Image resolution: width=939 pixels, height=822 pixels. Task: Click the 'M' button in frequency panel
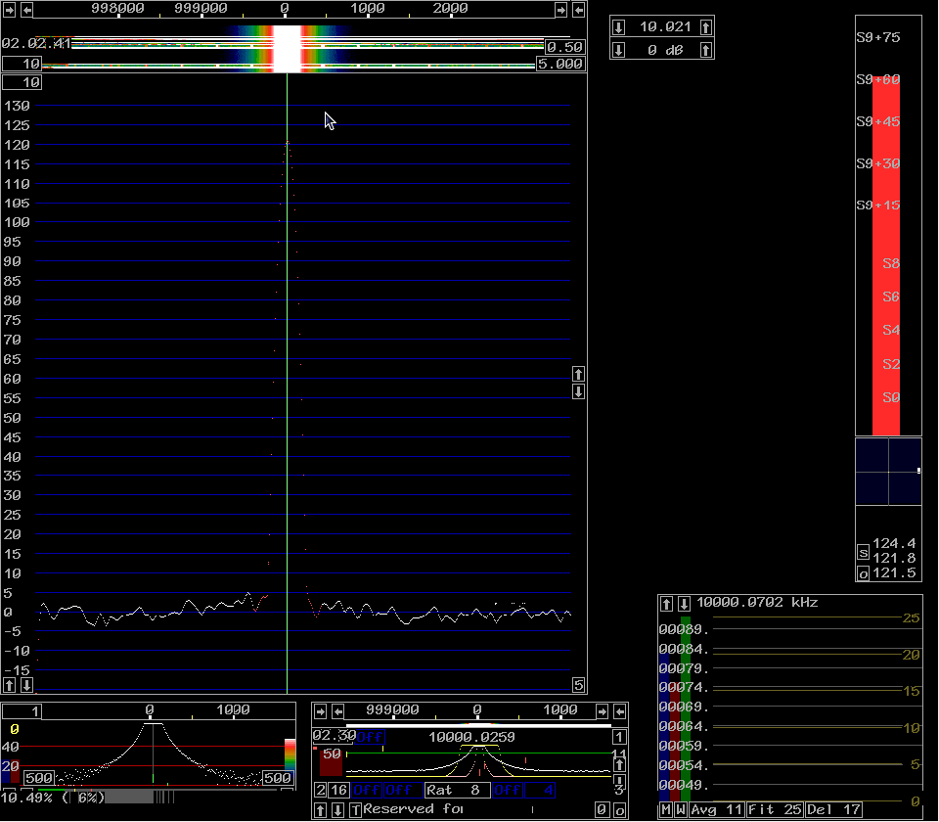point(666,810)
